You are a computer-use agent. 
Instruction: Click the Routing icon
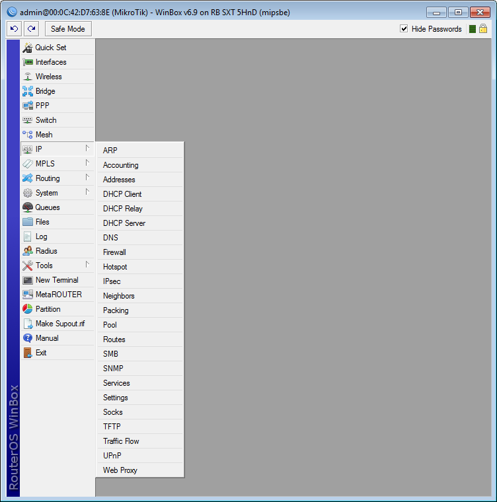click(x=28, y=178)
